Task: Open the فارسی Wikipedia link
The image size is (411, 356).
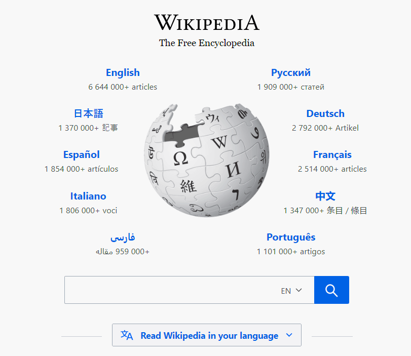Action: pyautogui.click(x=123, y=237)
